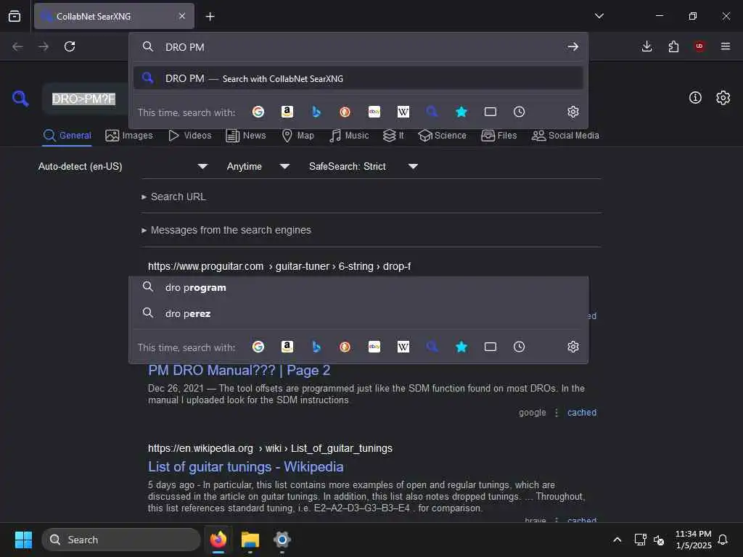Pick eBay icon in row under DRO PM suggestion
The image size is (743, 557).
[374, 112]
